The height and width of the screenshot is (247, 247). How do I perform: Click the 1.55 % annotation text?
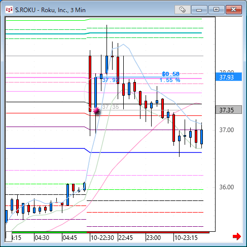coord(170,80)
